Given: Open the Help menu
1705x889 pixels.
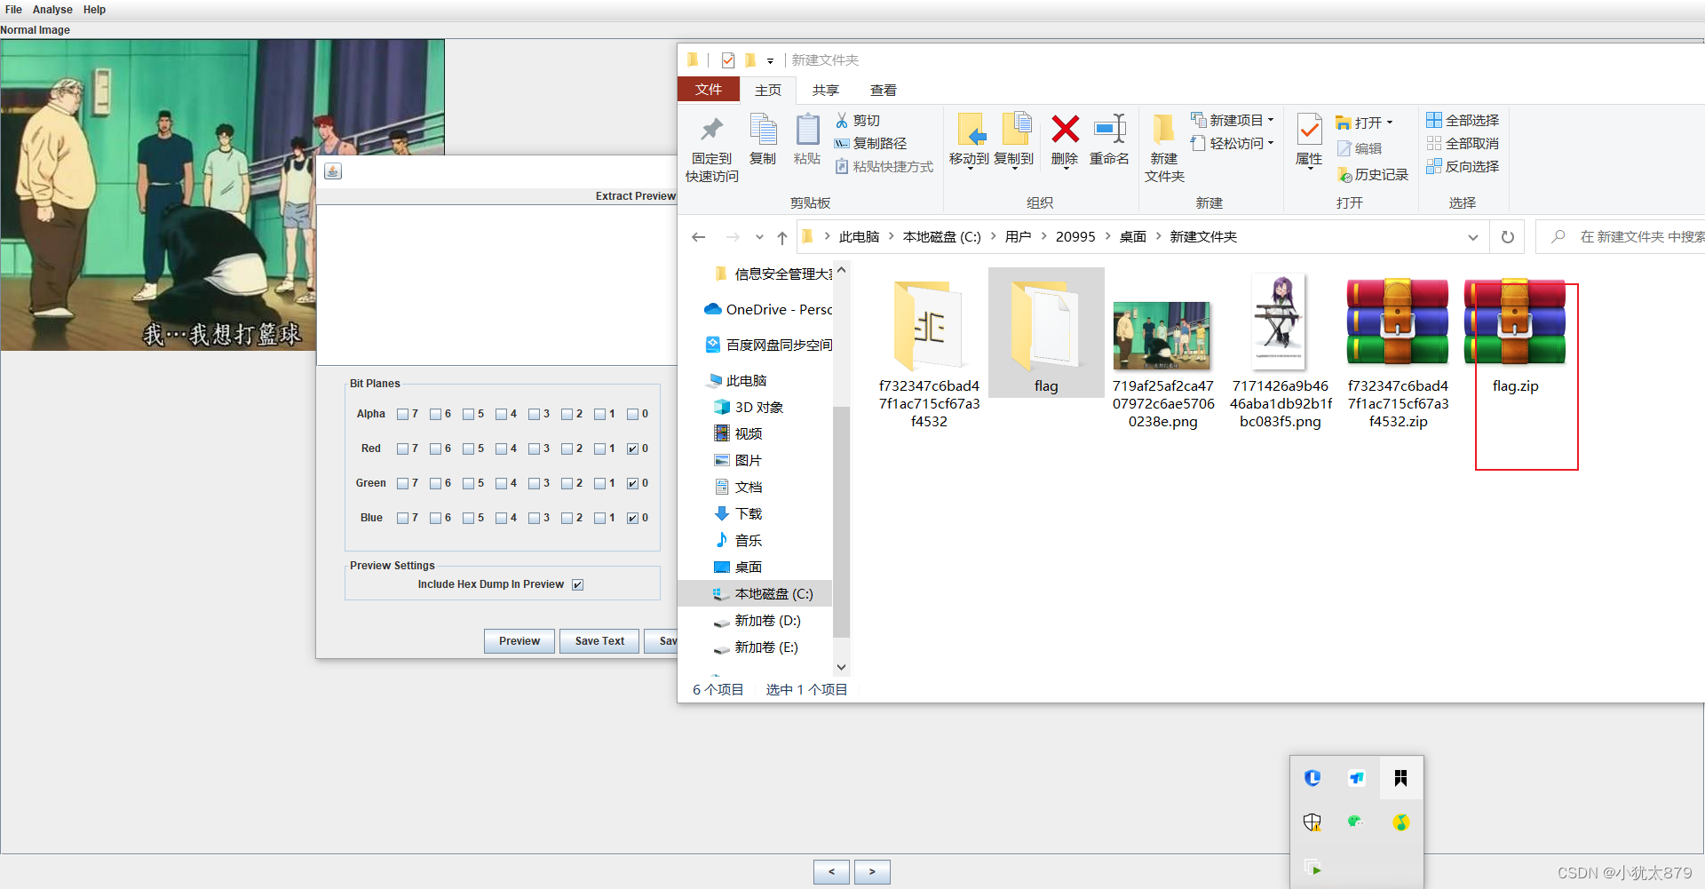Looking at the screenshot, I should (94, 10).
